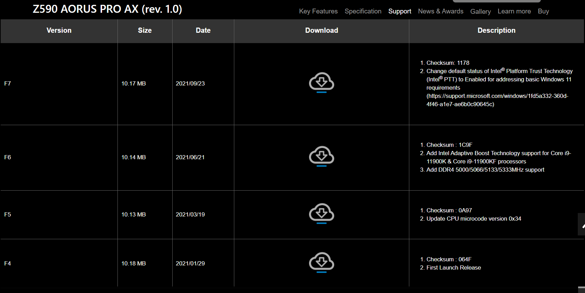Click the 2021/03/19 date

[190, 214]
